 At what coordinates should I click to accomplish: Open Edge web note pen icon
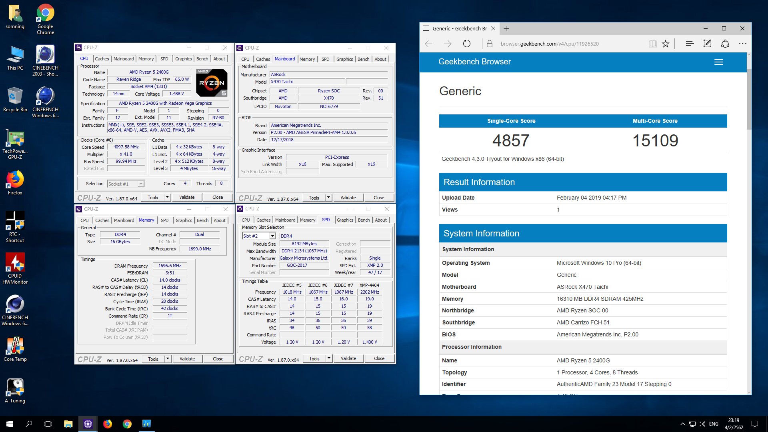pos(707,44)
